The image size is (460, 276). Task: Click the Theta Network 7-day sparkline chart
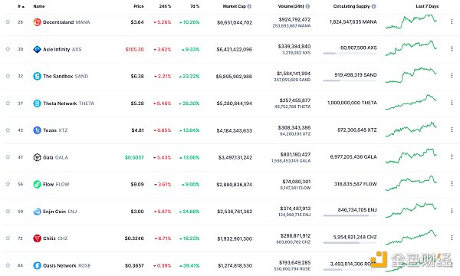click(x=411, y=103)
